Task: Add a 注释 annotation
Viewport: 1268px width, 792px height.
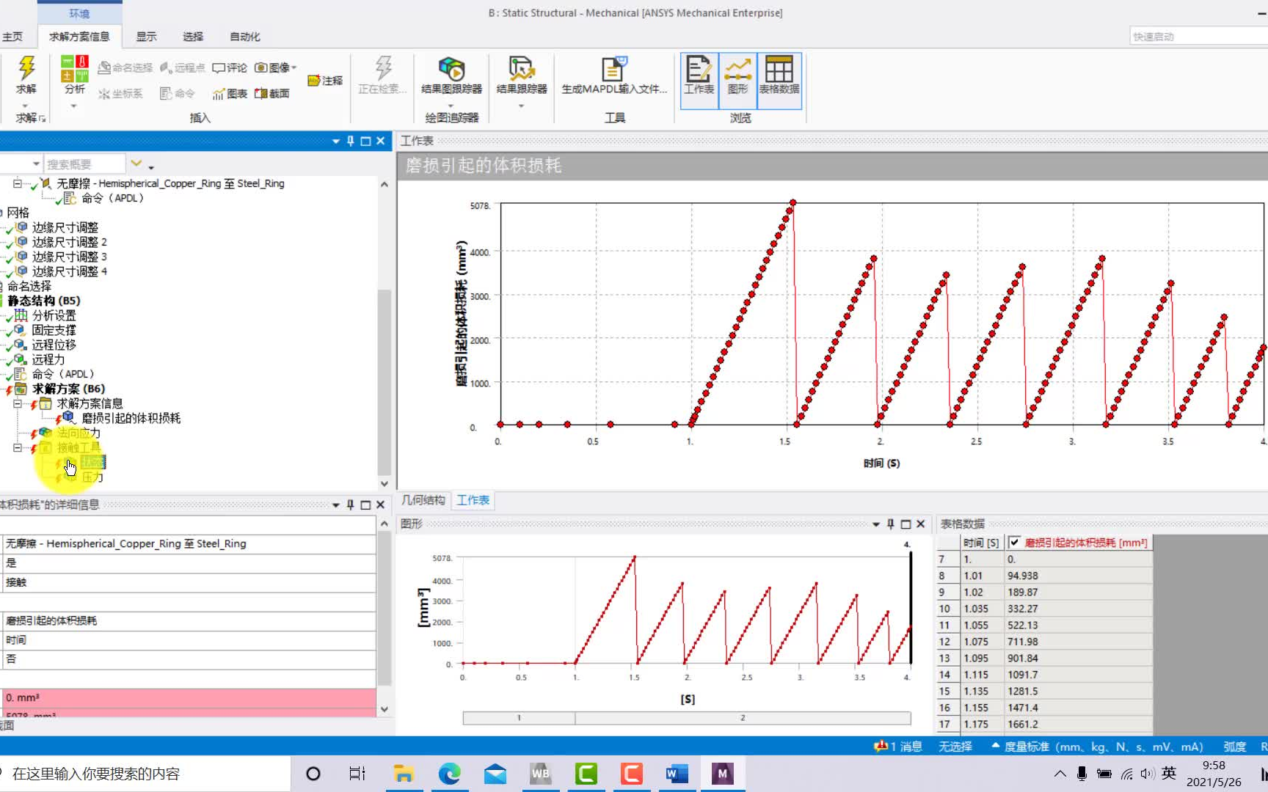Action: pyautogui.click(x=325, y=81)
